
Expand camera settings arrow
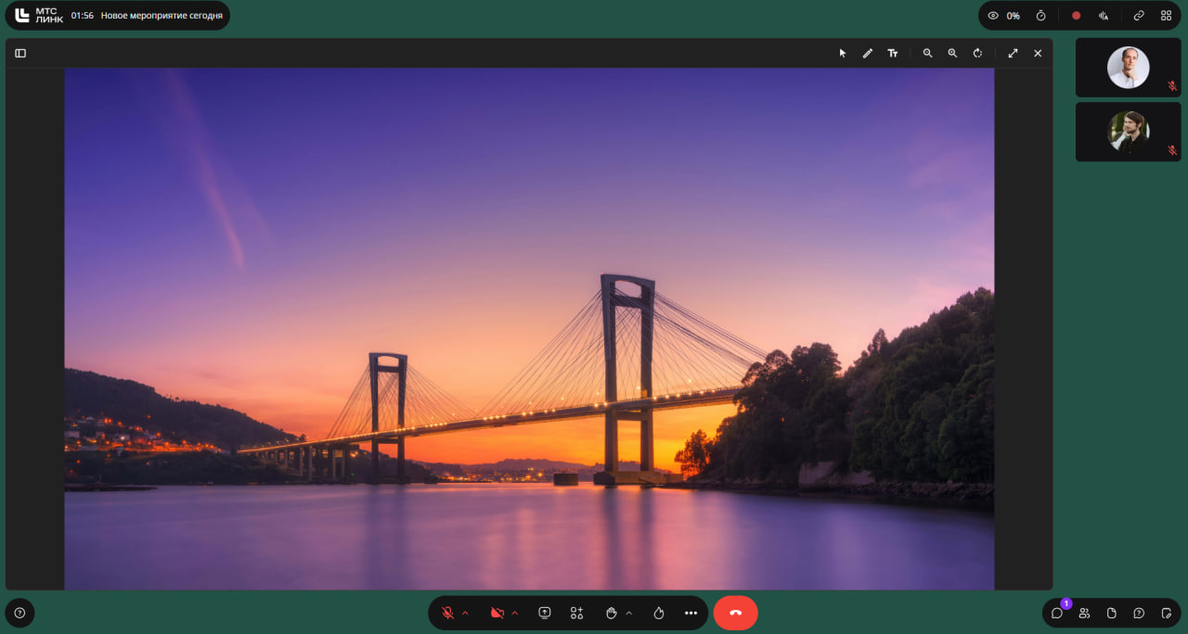515,613
